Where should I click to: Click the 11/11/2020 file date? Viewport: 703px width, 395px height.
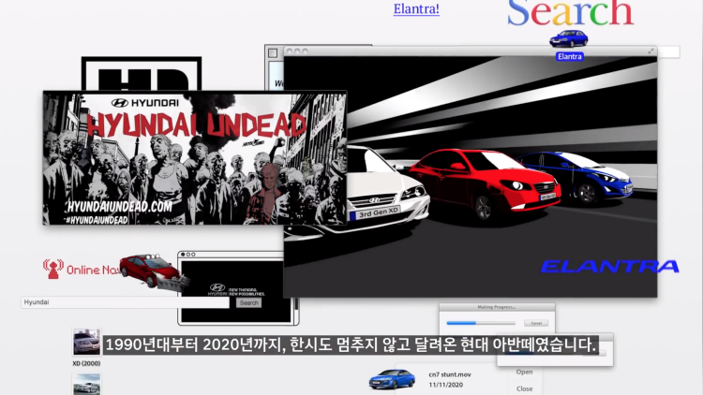tap(445, 385)
